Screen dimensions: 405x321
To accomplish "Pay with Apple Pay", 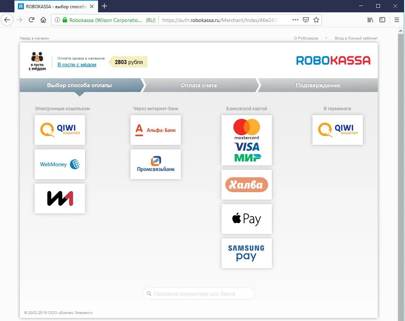I will (x=247, y=219).
